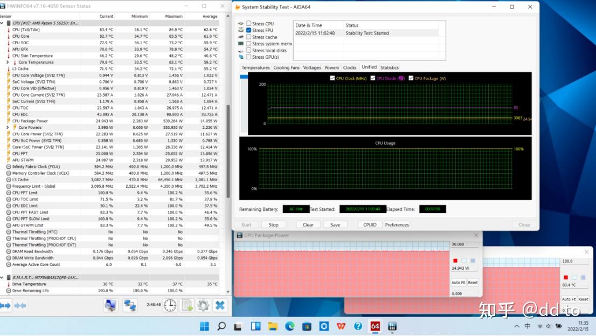596x336 pixels.
Task: Launch Microsoft Edge from taskbar
Action: (289, 326)
